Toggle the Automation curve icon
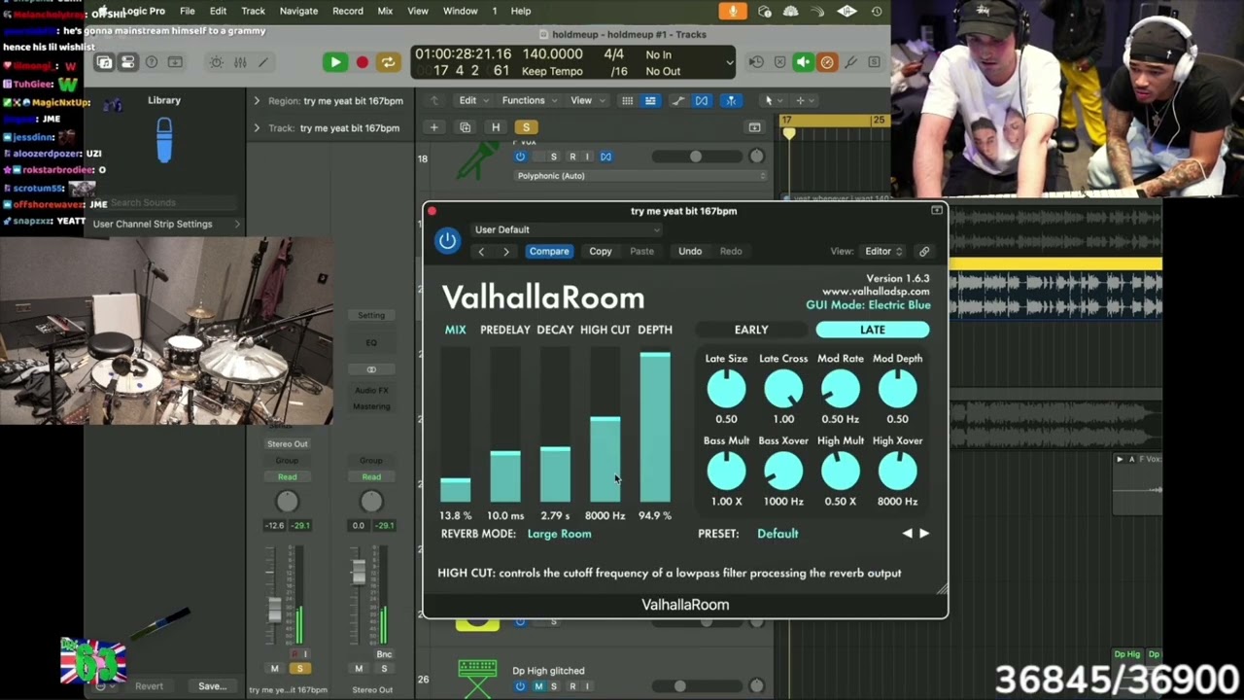Image resolution: width=1244 pixels, height=700 pixels. pos(677,100)
